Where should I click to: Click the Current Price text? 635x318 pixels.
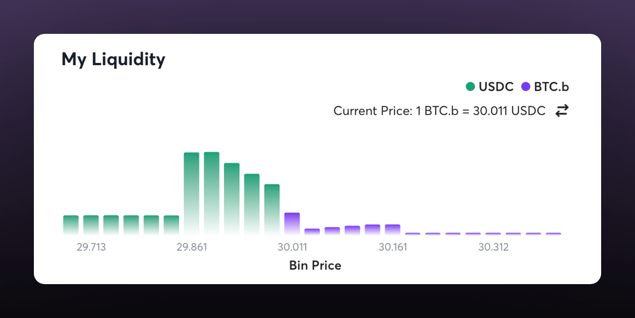tap(439, 111)
